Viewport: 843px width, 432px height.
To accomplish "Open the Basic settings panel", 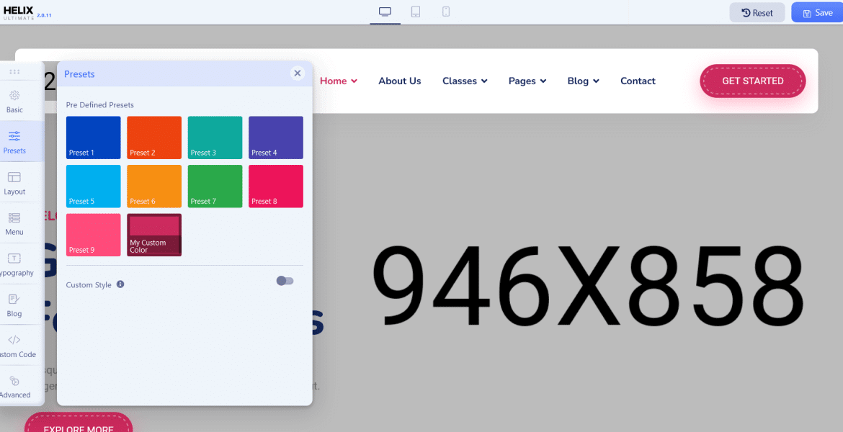I will point(14,101).
